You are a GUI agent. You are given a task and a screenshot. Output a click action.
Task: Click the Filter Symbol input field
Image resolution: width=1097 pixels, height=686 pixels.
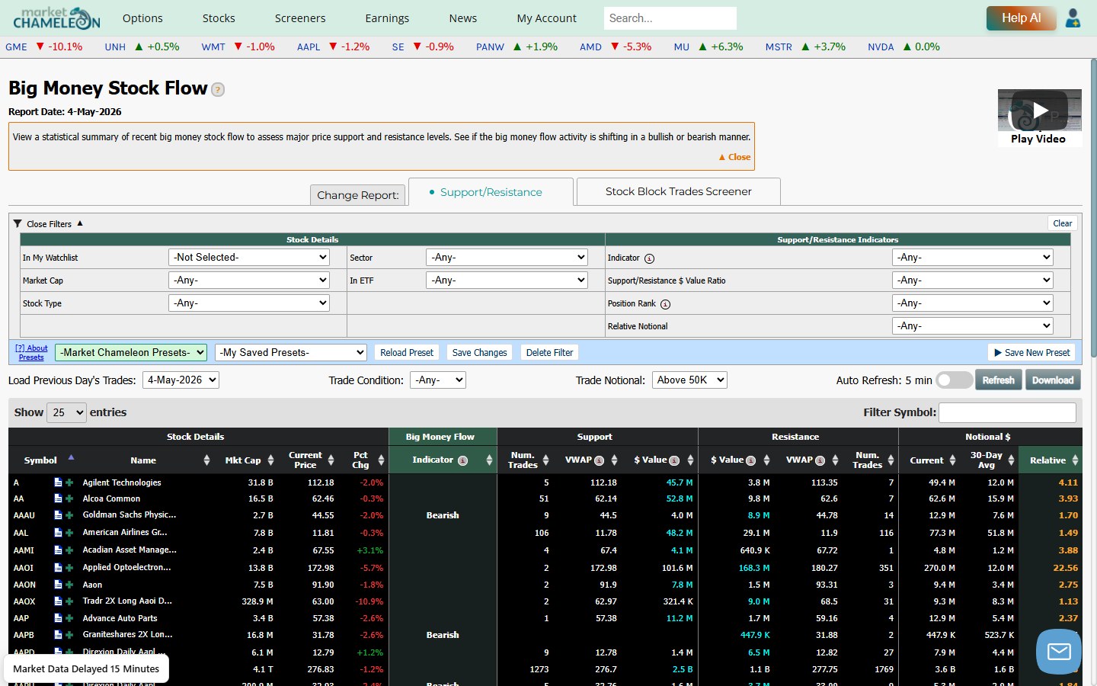click(1007, 412)
